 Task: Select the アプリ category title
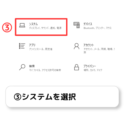click(x=32, y=45)
